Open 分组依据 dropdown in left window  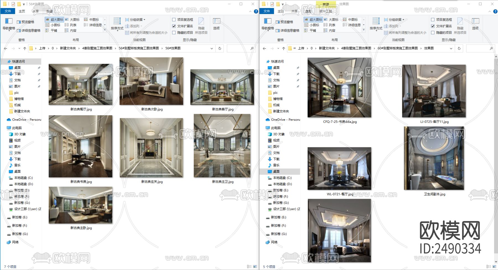tap(135, 20)
